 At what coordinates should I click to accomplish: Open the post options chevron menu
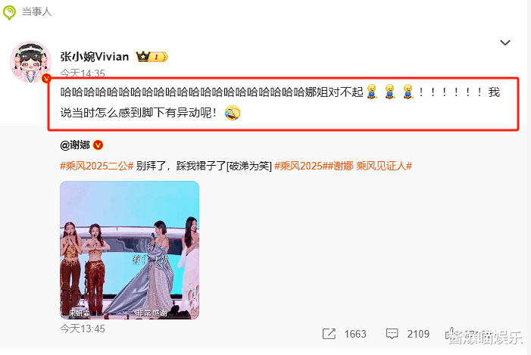tap(505, 42)
